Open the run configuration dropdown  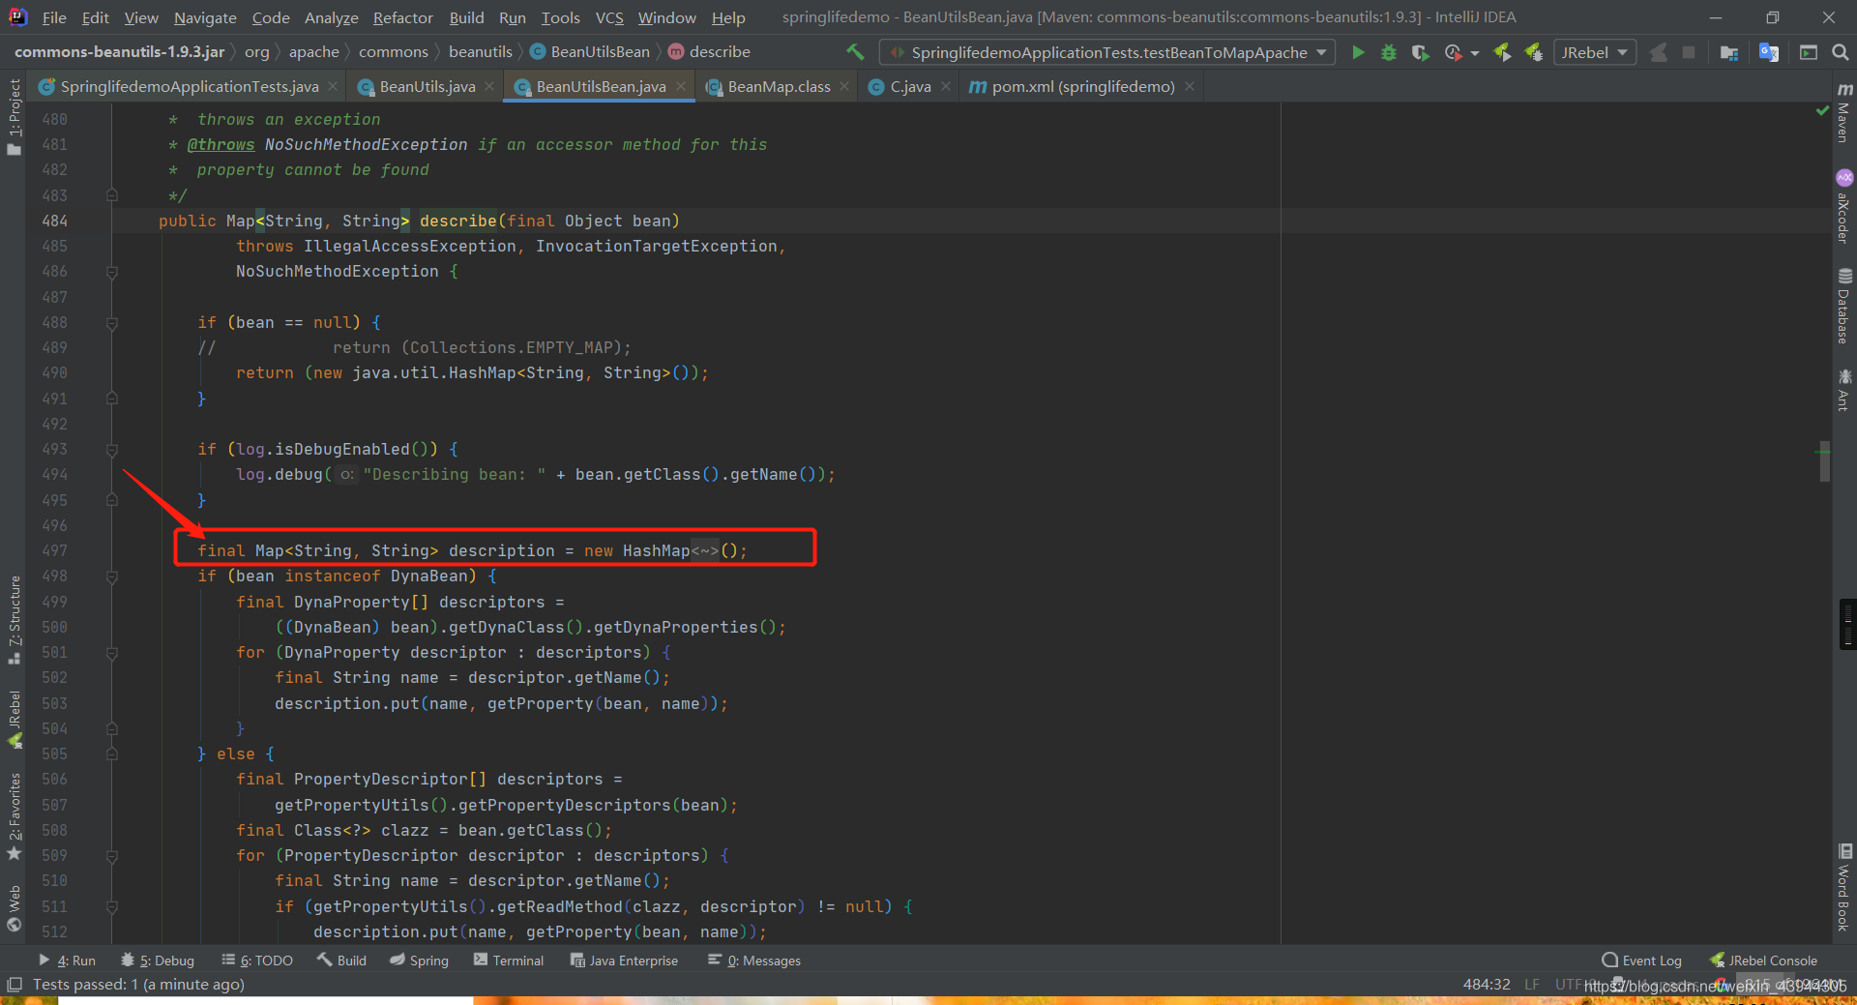(1107, 52)
